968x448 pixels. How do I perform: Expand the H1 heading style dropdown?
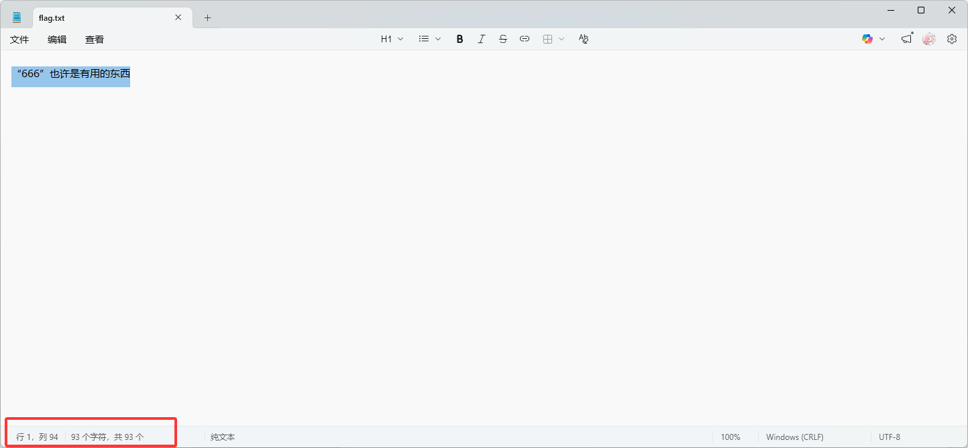tap(392, 39)
